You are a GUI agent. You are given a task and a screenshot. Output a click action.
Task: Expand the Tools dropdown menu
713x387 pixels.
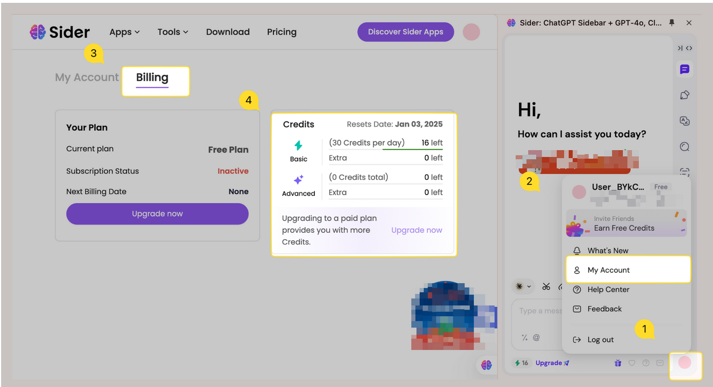pos(173,32)
